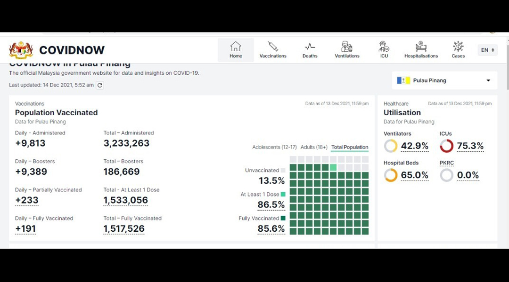Click the Hospital Beds donut chart
509x282 pixels.
[x=391, y=175]
